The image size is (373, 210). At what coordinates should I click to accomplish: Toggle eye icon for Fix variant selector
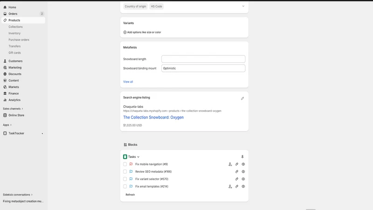[x=243, y=179]
